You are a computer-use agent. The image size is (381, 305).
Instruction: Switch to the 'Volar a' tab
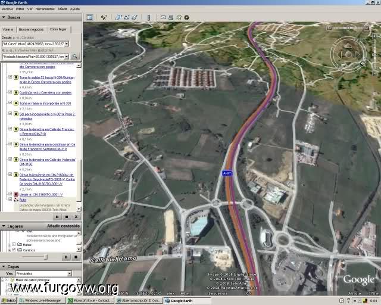(x=8, y=29)
